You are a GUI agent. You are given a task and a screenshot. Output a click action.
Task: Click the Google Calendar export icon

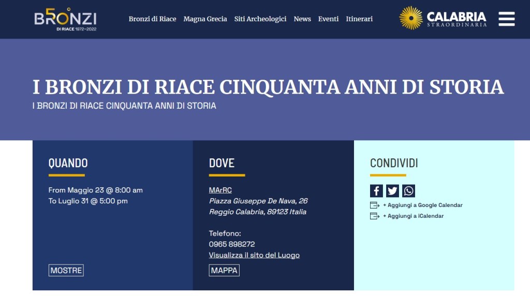[x=375, y=205]
